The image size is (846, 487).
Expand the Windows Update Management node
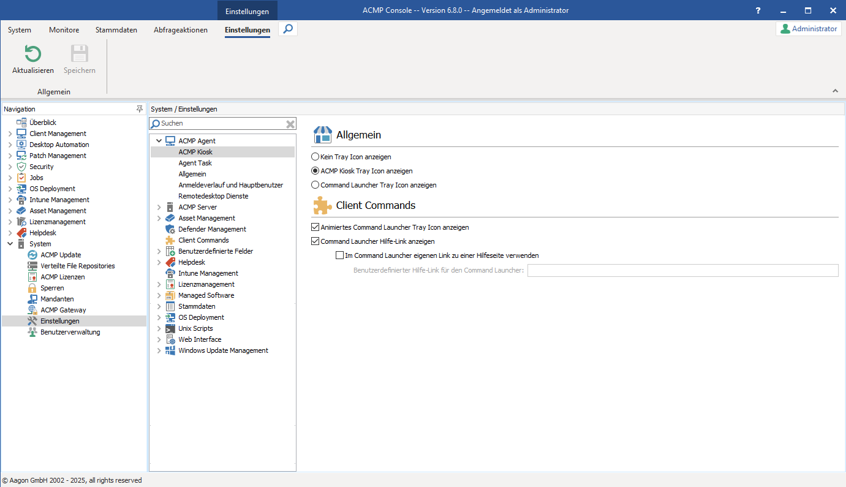coord(159,350)
